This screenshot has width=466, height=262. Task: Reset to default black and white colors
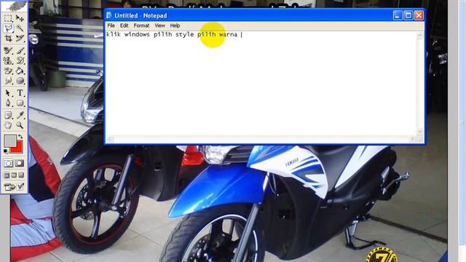coord(6,151)
